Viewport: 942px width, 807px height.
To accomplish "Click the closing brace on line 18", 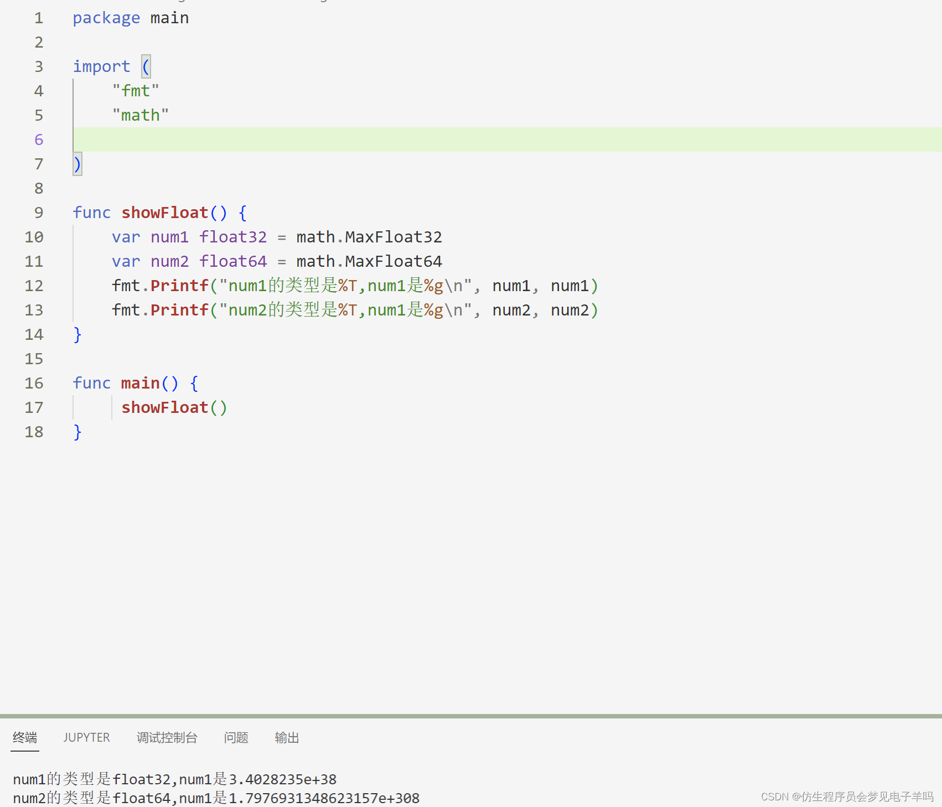I will pos(77,432).
